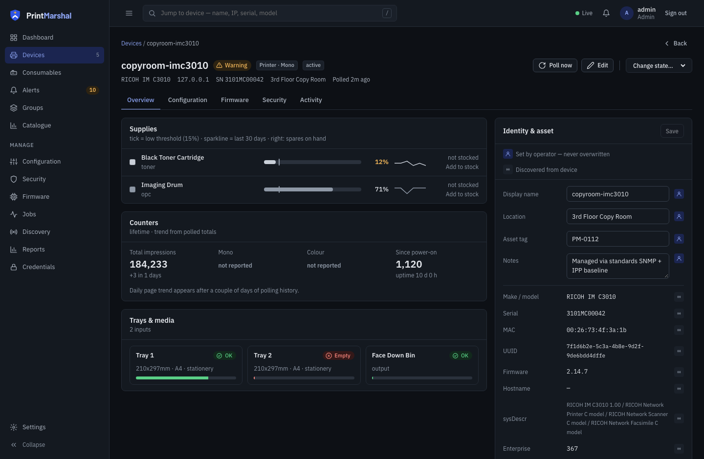Click discovered-link icon beside Make / model
This screenshot has height=459, width=704.
pyautogui.click(x=679, y=297)
